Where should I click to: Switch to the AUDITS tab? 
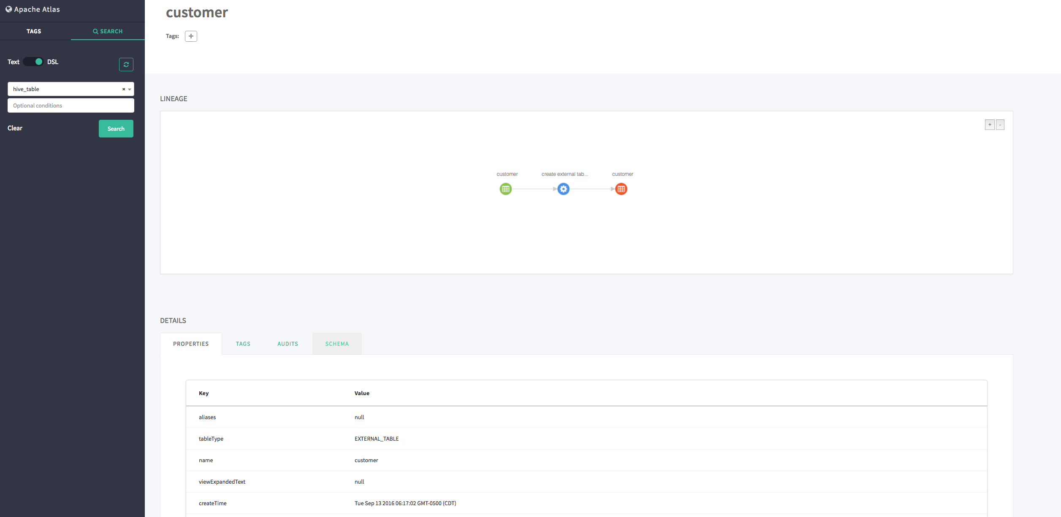tap(288, 344)
